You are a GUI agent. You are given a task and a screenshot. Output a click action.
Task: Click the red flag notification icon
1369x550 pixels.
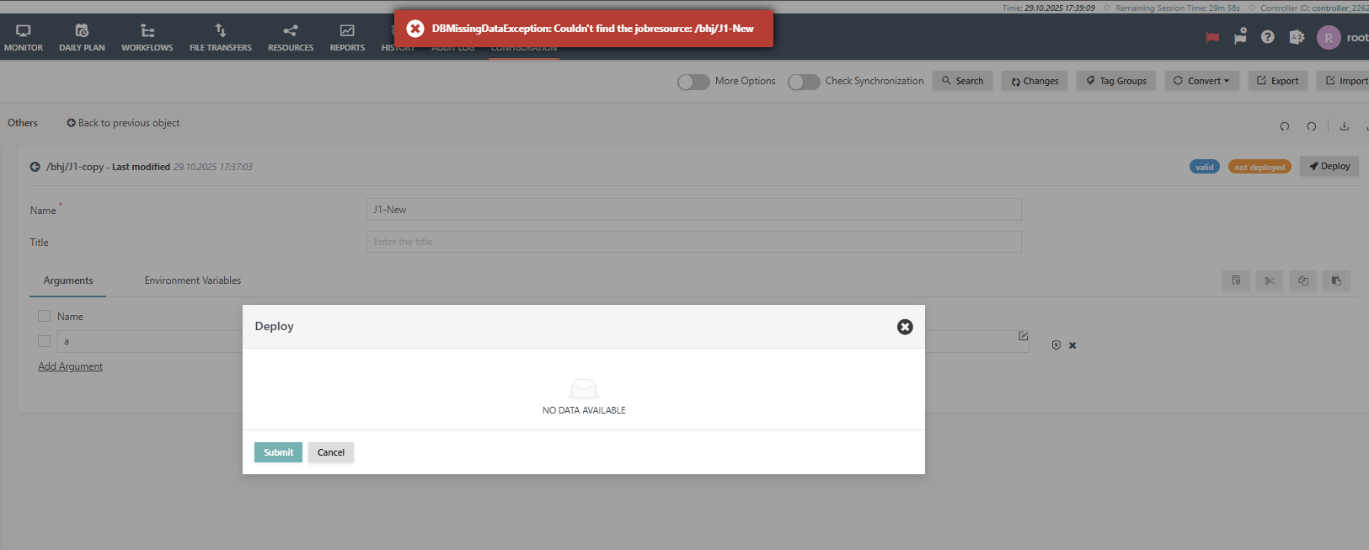(1212, 37)
